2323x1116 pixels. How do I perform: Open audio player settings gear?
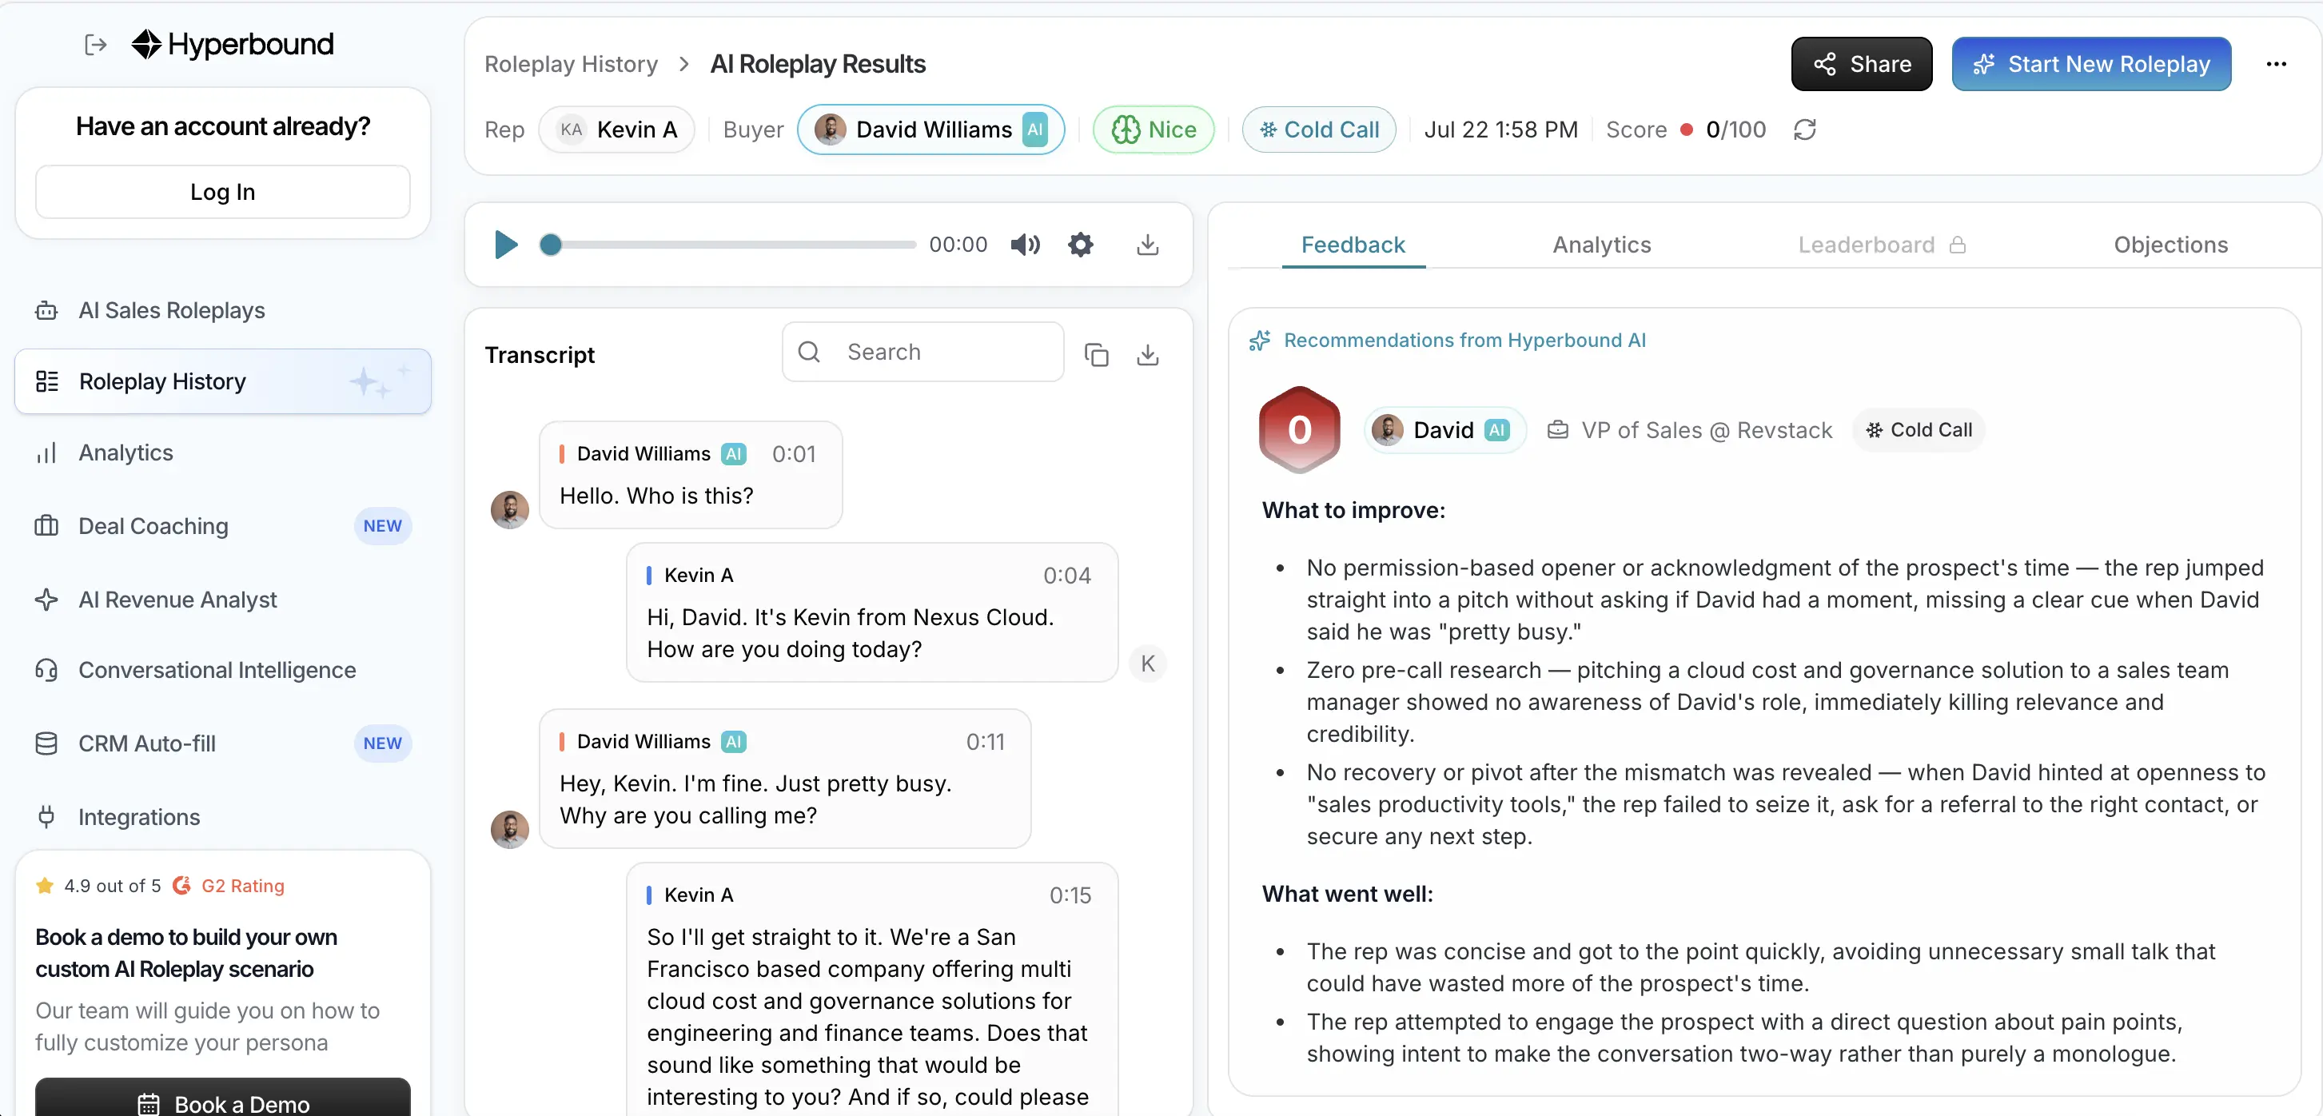[x=1080, y=245]
